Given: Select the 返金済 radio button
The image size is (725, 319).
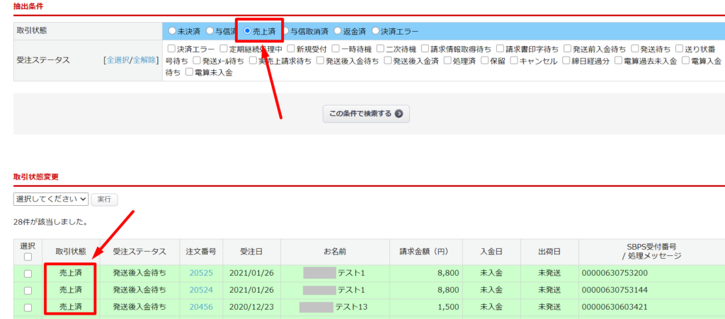Looking at the screenshot, I should pos(338,31).
